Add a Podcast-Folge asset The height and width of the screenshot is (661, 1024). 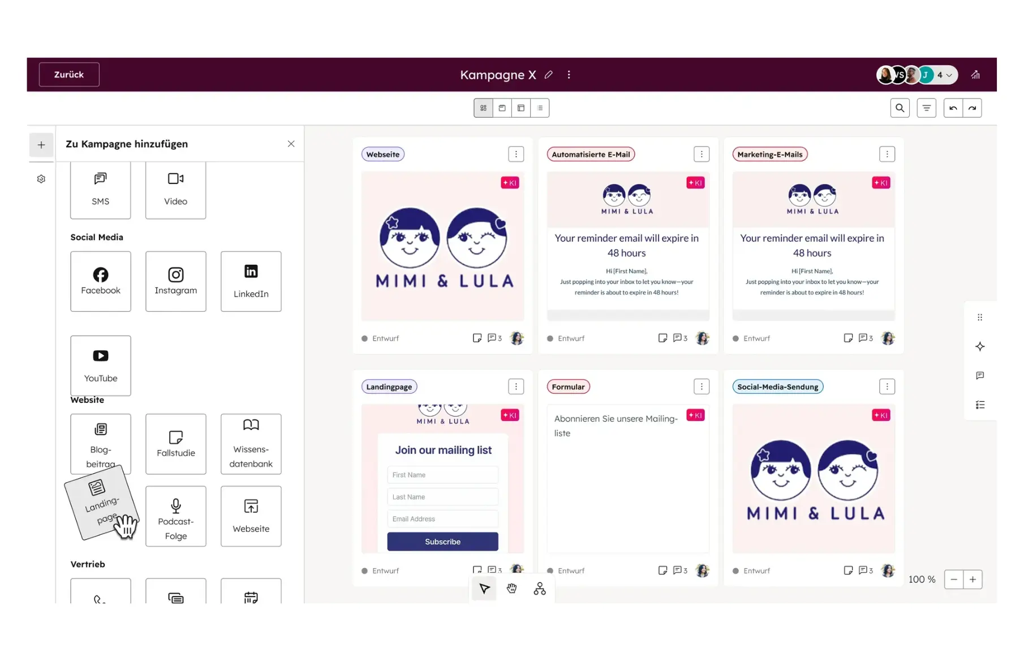(176, 516)
